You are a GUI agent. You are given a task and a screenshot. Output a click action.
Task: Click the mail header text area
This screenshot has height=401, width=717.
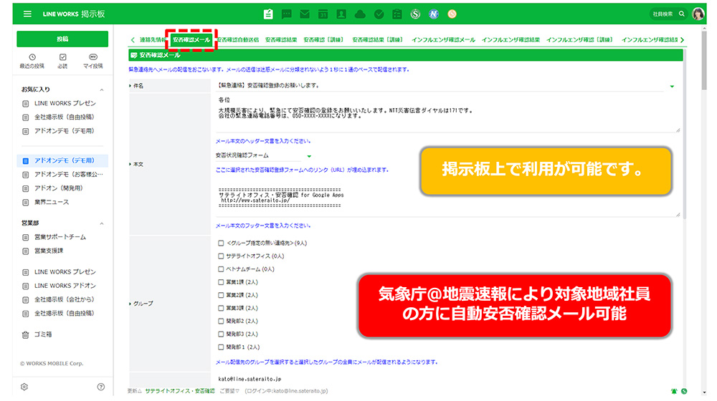point(447,113)
